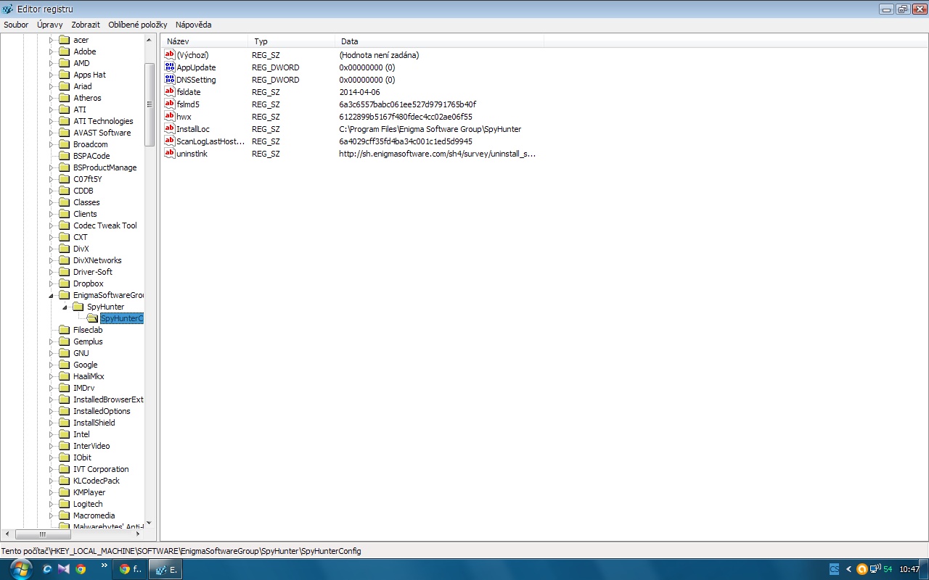
Task: Click the IObit key folder icon
Action: [x=64, y=457]
